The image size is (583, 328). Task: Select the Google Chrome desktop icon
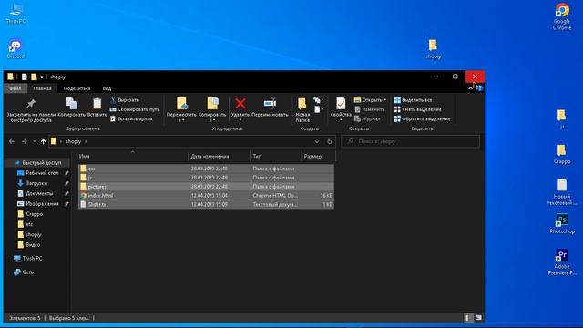click(562, 16)
